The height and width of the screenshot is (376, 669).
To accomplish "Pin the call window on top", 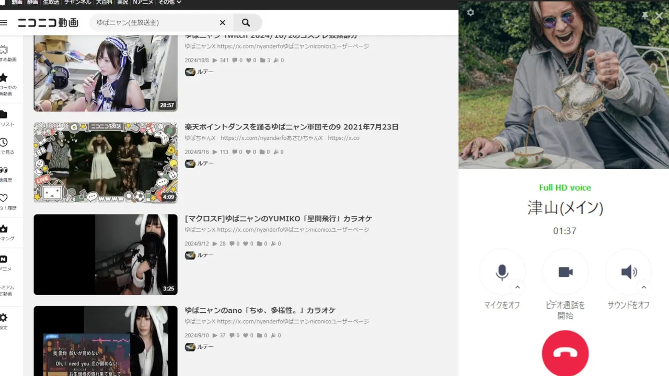I will point(645,16).
